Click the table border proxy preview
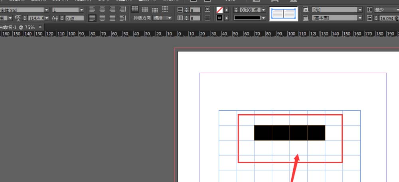Image resolution: width=399 pixels, height=182 pixels. (x=282, y=14)
